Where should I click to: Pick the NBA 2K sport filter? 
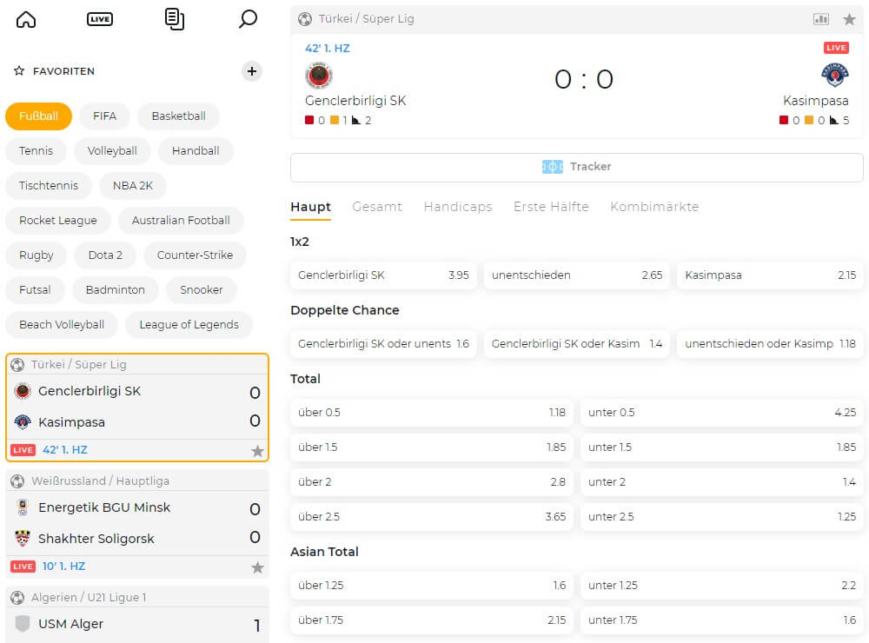coord(133,186)
